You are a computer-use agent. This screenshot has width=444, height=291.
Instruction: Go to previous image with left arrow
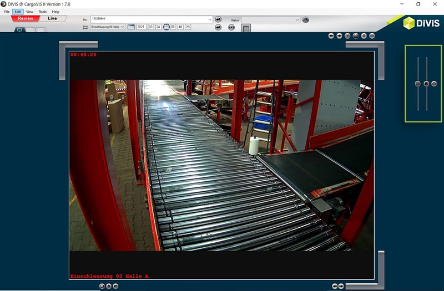pos(331,36)
